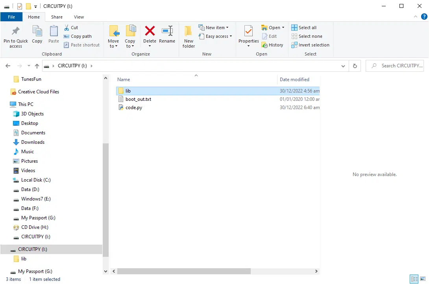Open Desktop in sidebar
The image size is (429, 284).
[30, 123]
